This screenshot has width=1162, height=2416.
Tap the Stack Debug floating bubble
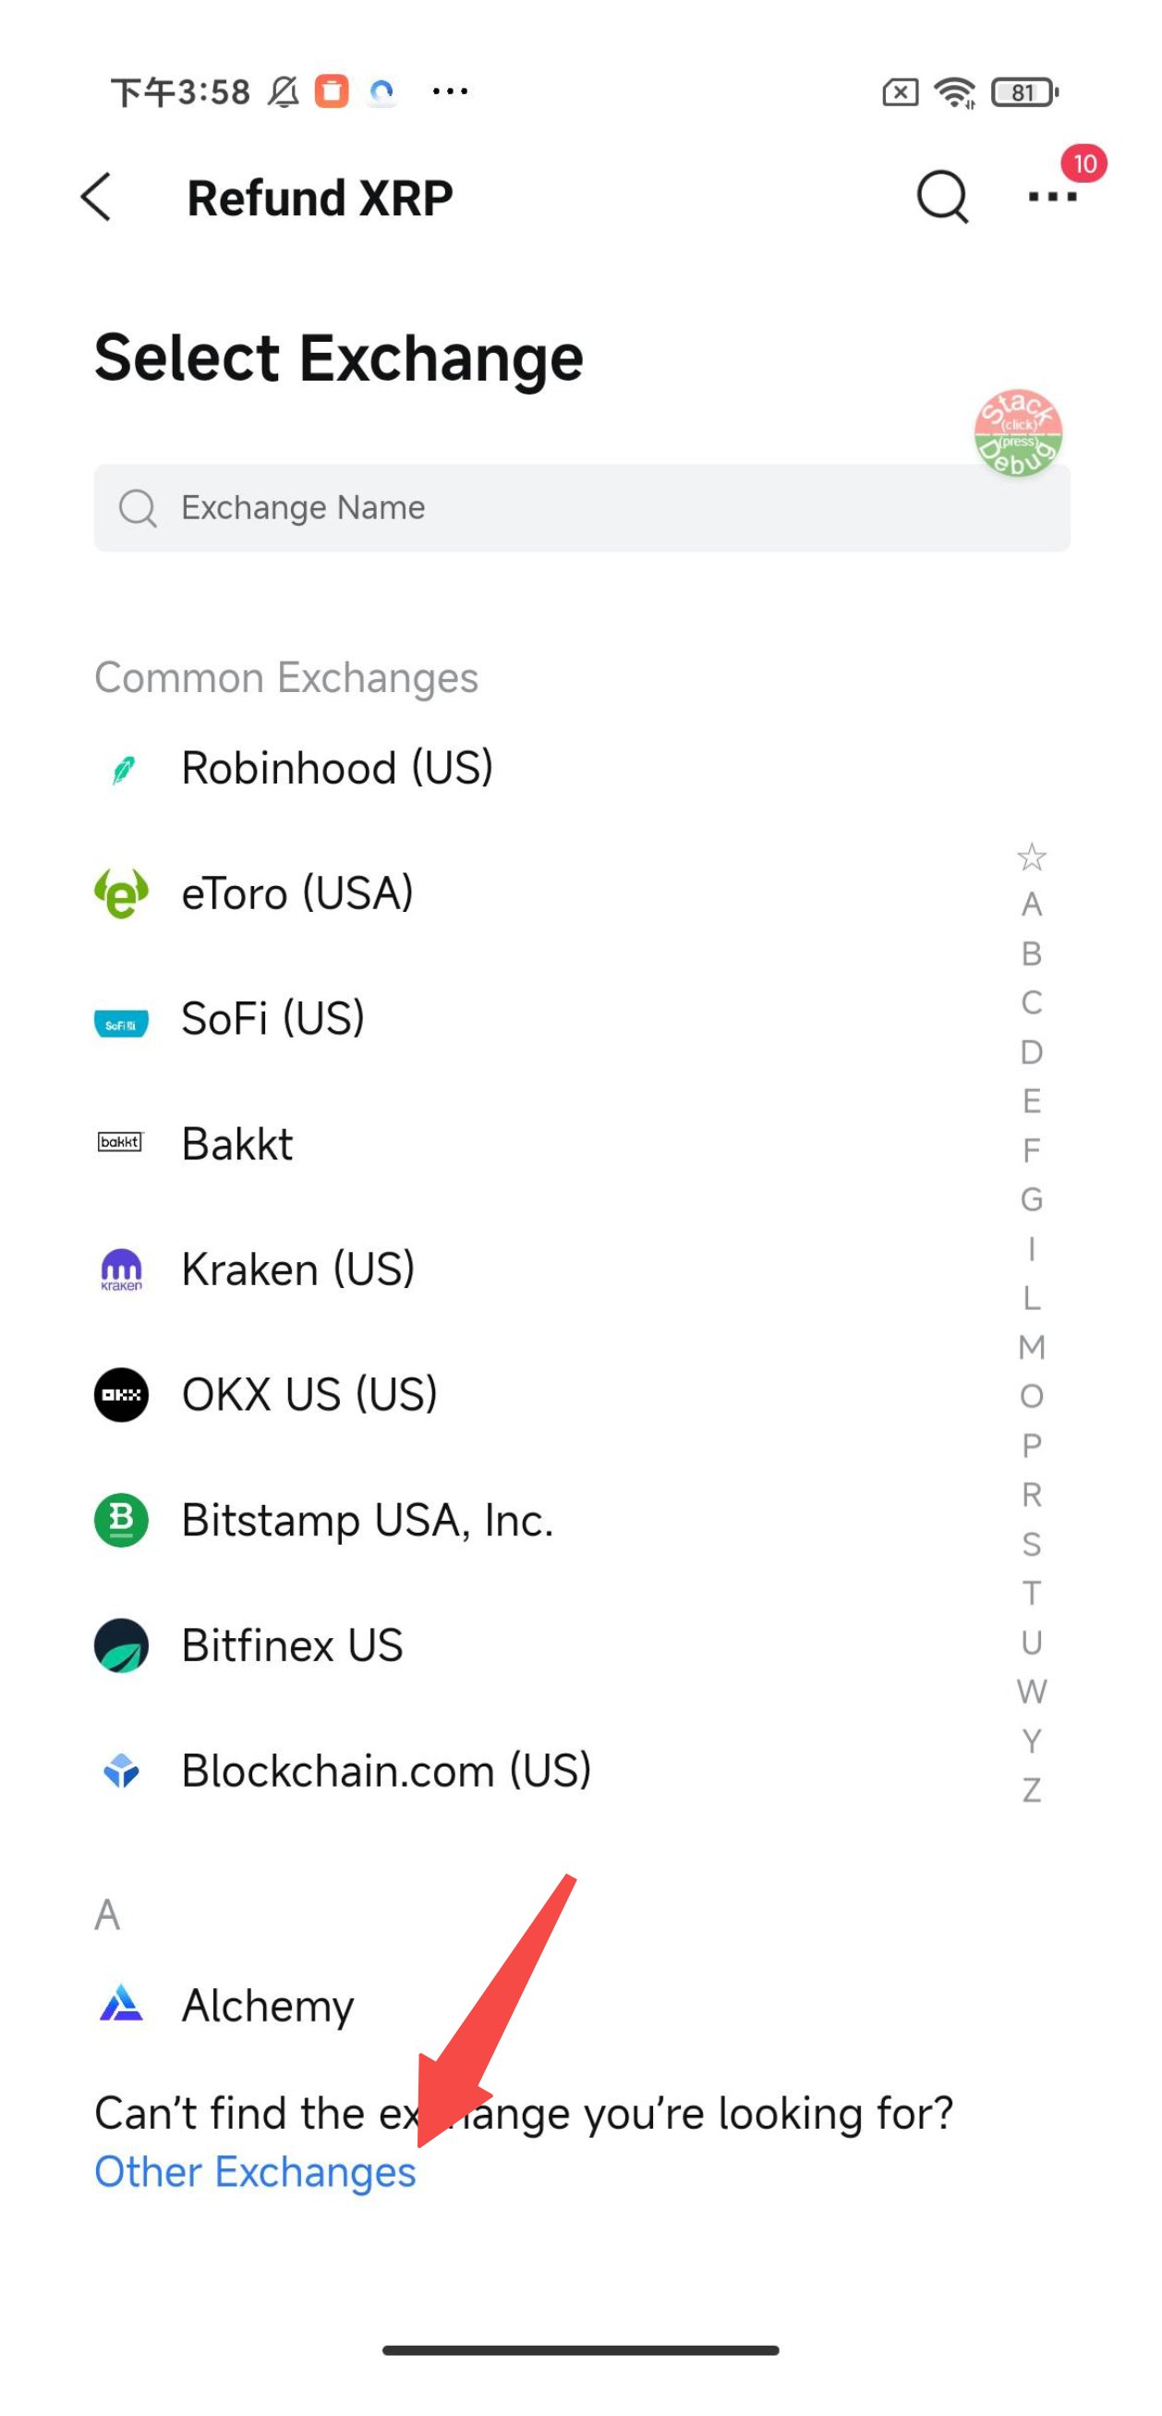pyautogui.click(x=1018, y=433)
